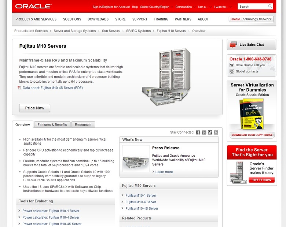Click the press release server thumbnail
This screenshot has width=286, height=227.
click(x=136, y=159)
